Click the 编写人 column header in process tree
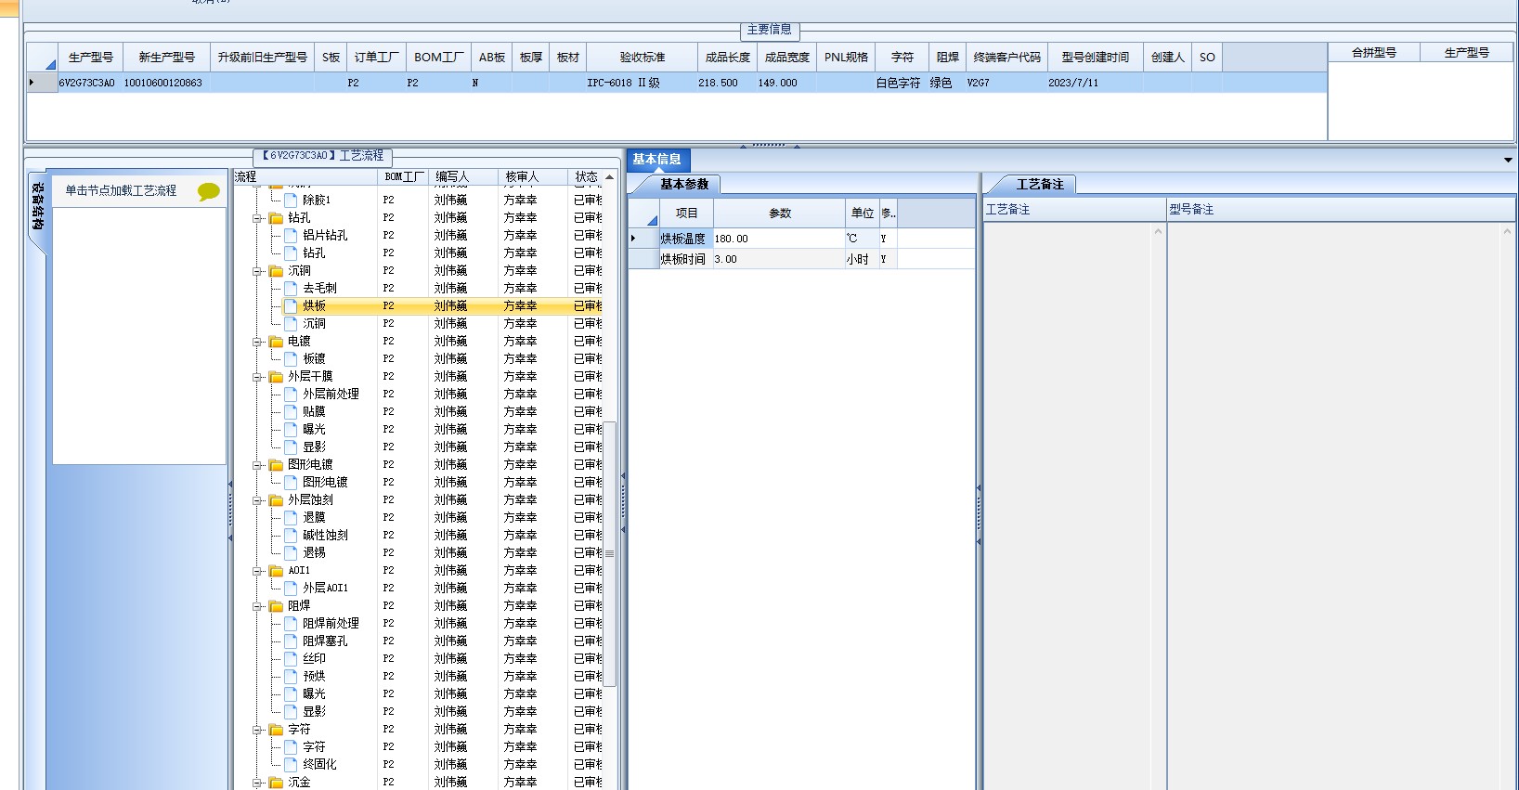 coord(462,176)
